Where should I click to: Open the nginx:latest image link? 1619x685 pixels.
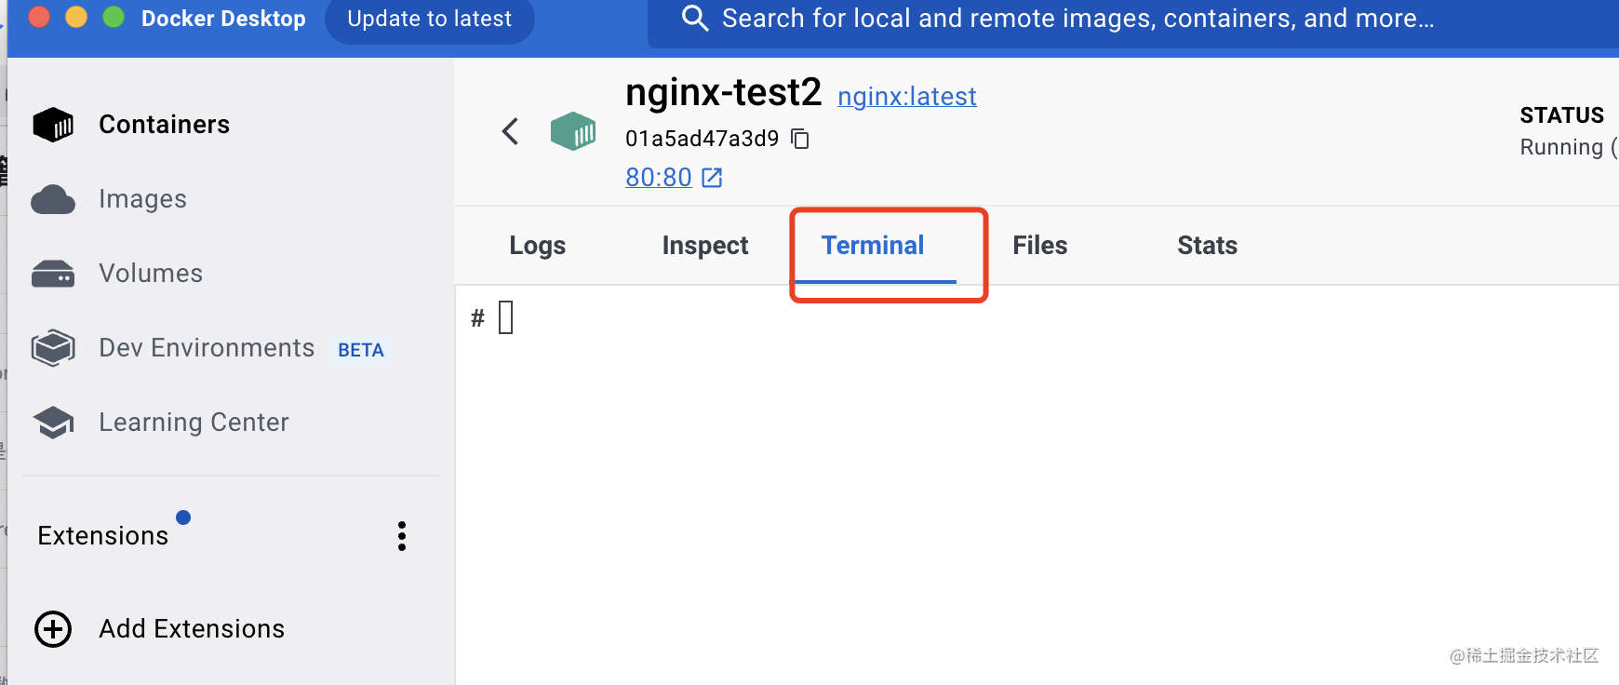click(x=907, y=97)
